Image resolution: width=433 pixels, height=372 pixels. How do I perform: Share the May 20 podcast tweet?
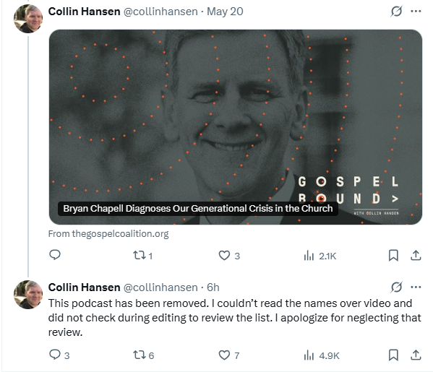tap(416, 256)
